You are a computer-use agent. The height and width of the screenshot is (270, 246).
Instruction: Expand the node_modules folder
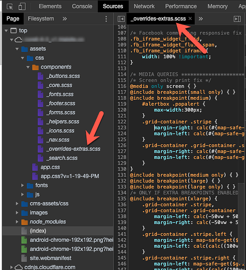tap(17, 221)
